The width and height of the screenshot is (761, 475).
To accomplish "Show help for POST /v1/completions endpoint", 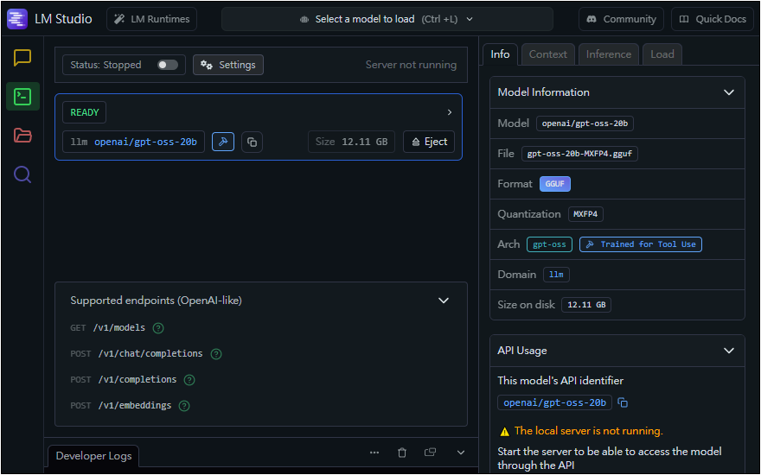I will pyautogui.click(x=189, y=380).
